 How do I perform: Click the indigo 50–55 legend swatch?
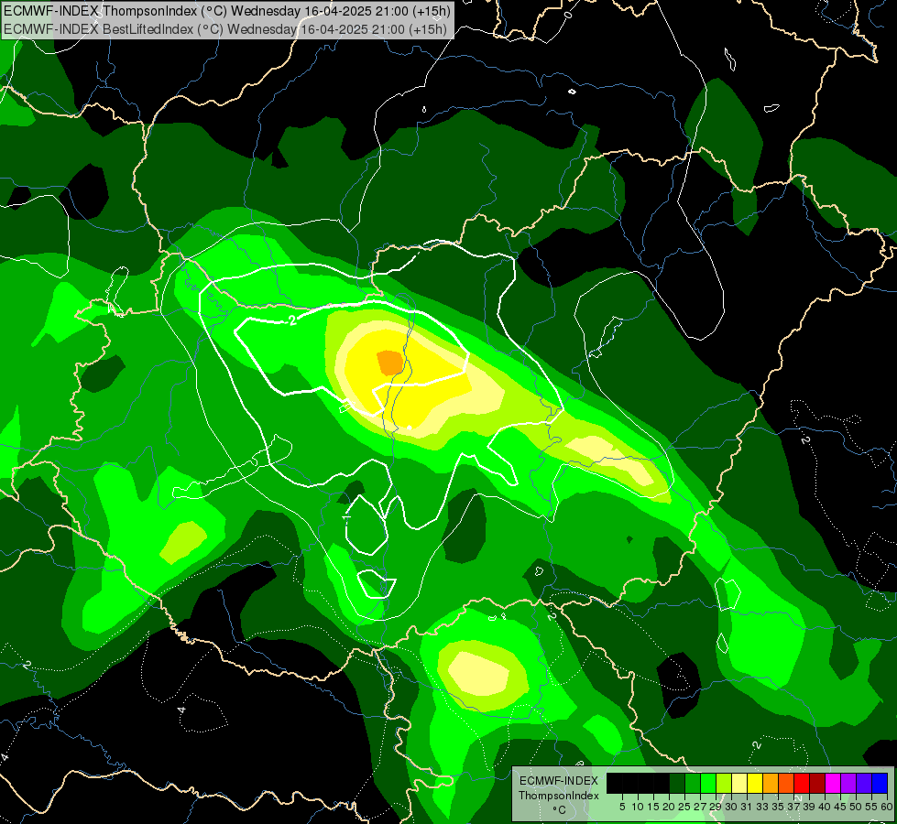pos(864,783)
